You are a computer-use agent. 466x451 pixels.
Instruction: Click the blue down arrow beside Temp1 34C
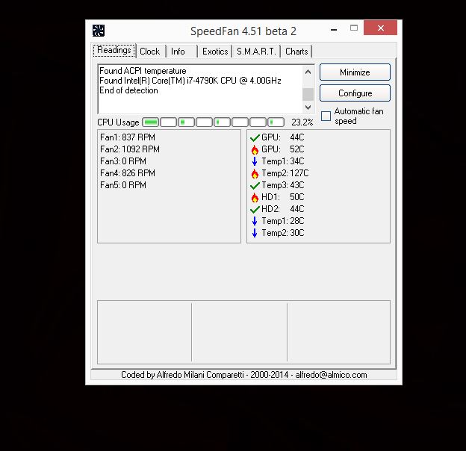(255, 161)
